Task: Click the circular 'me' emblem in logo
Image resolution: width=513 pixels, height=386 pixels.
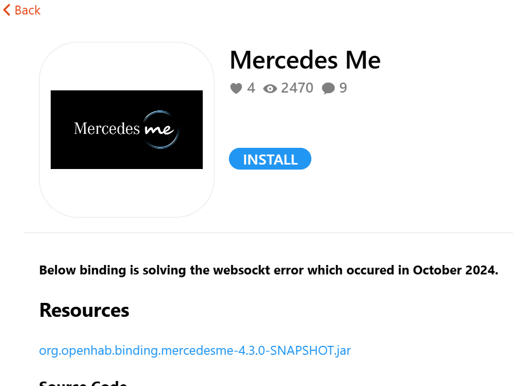Action: coord(161,129)
